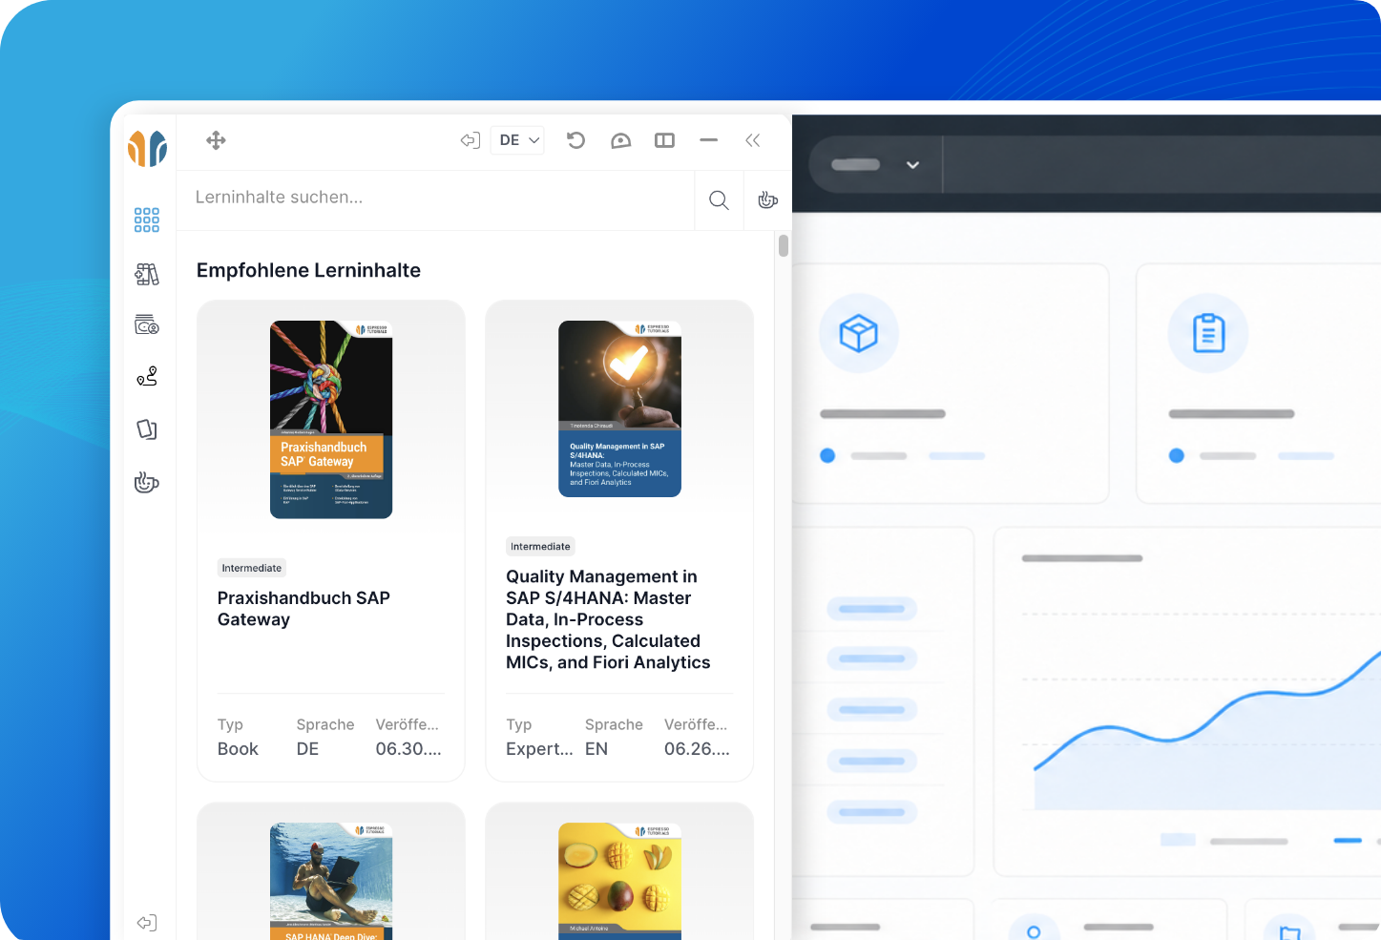The width and height of the screenshot is (1381, 940).
Task: Open the DE language dropdown
Action: click(x=518, y=140)
